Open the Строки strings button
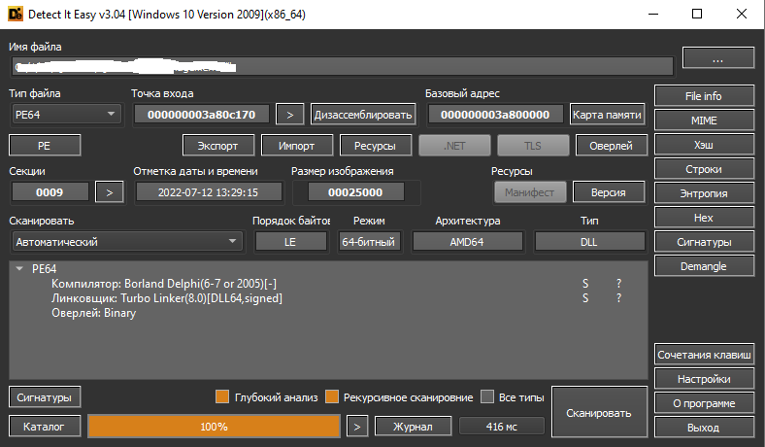Image resolution: width=765 pixels, height=447 pixels. [x=704, y=169]
